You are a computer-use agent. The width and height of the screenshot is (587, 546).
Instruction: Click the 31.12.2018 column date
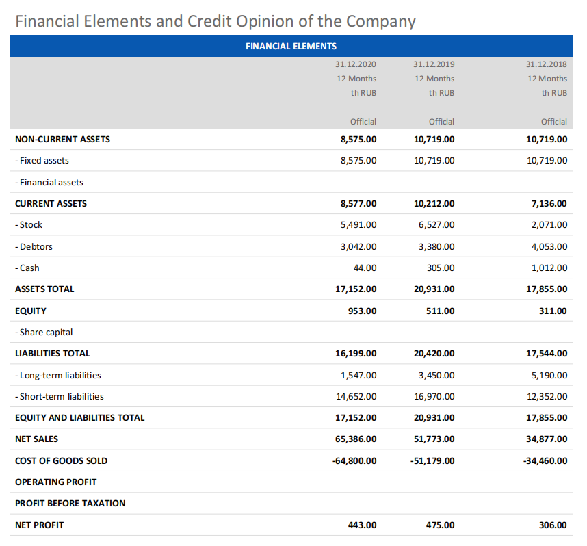546,64
